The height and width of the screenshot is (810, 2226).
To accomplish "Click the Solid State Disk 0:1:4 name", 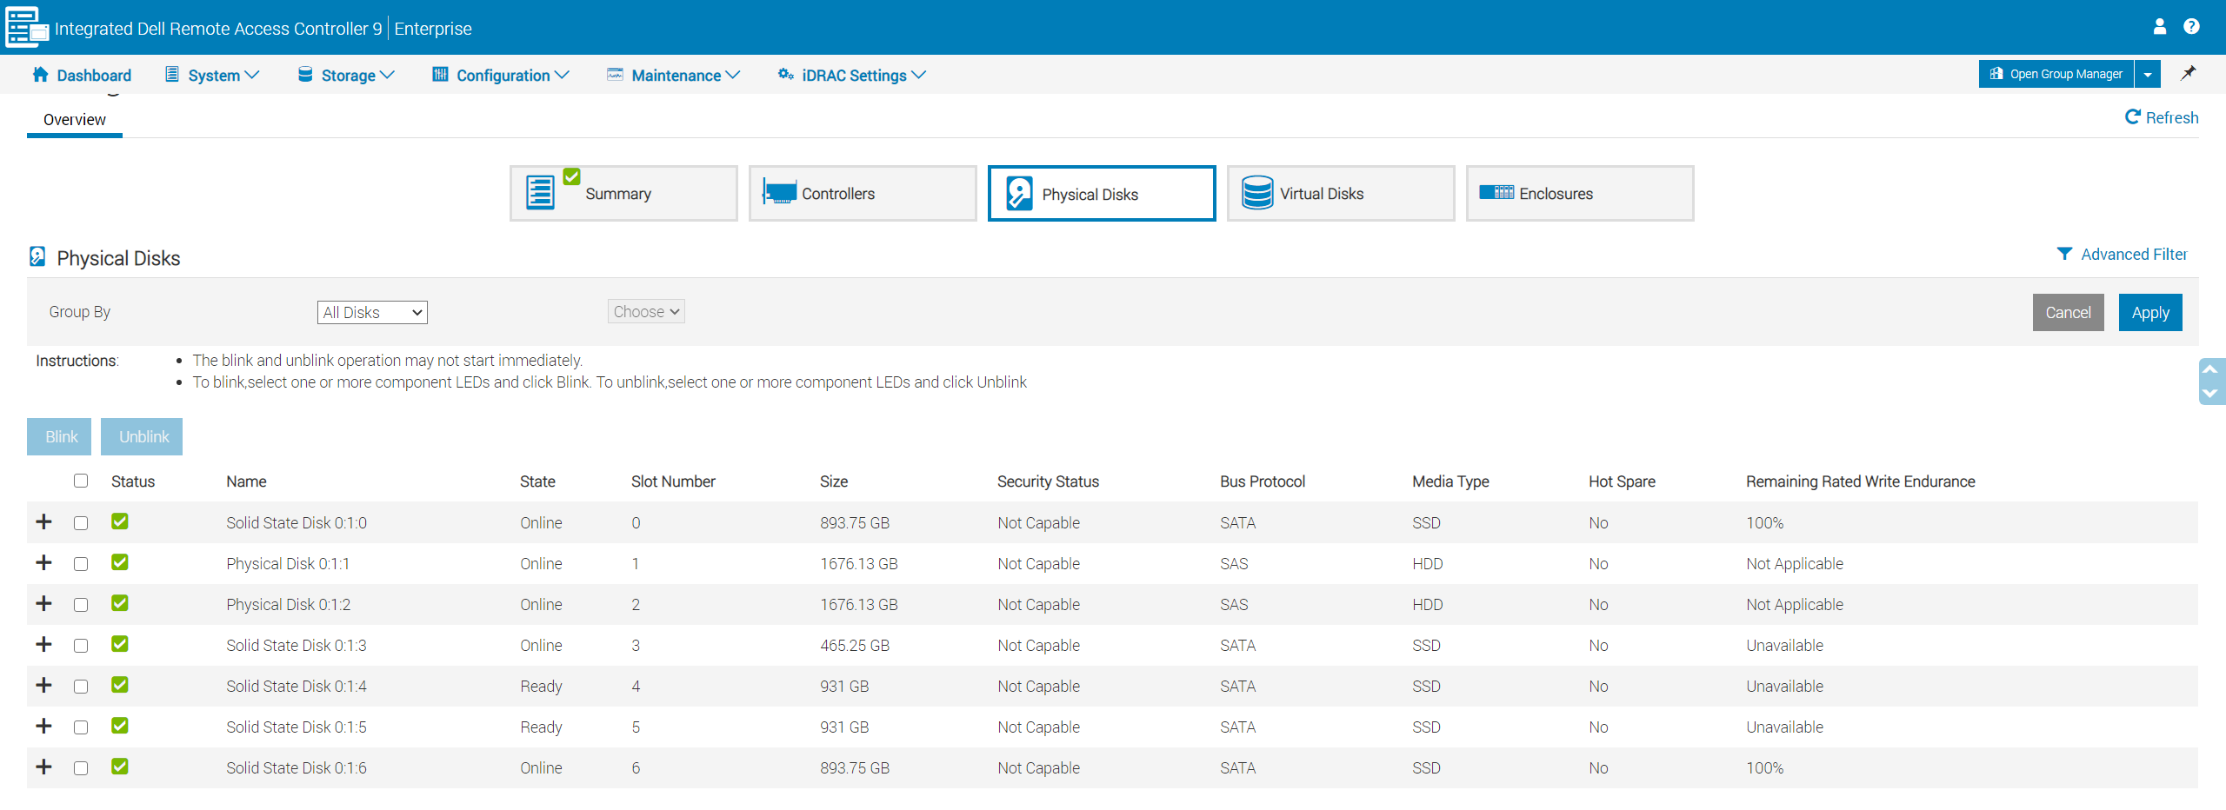I will (297, 687).
